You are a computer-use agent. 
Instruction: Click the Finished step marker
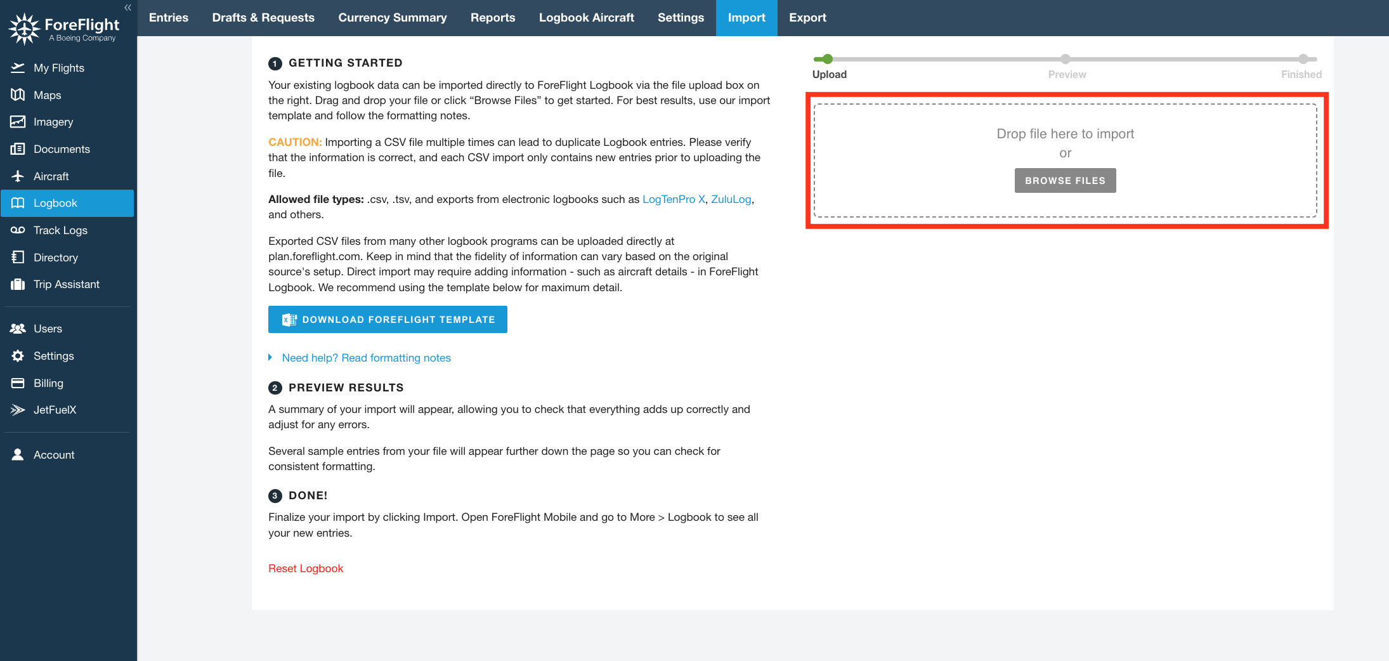[x=1303, y=59]
